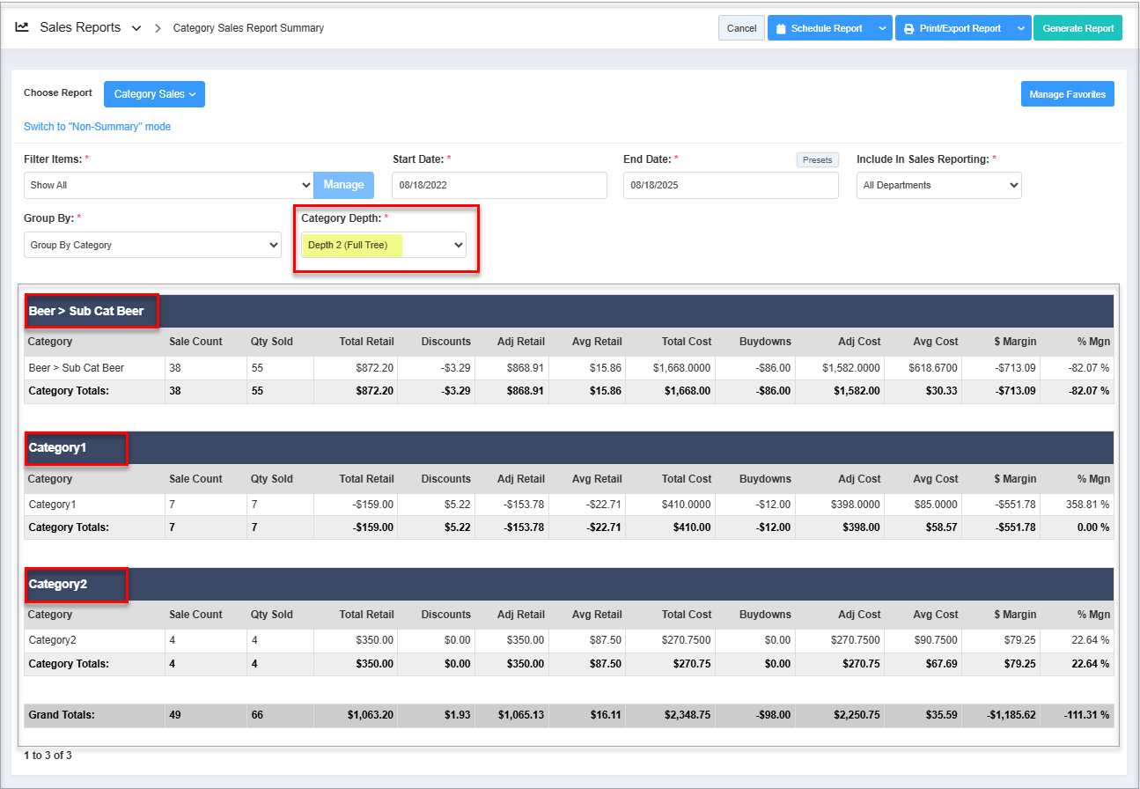The width and height of the screenshot is (1140, 789).
Task: Expand the Group By Category dropdown
Action: click(152, 245)
